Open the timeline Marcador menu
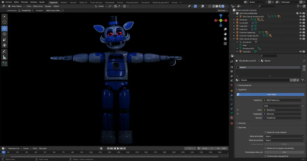 (43, 148)
